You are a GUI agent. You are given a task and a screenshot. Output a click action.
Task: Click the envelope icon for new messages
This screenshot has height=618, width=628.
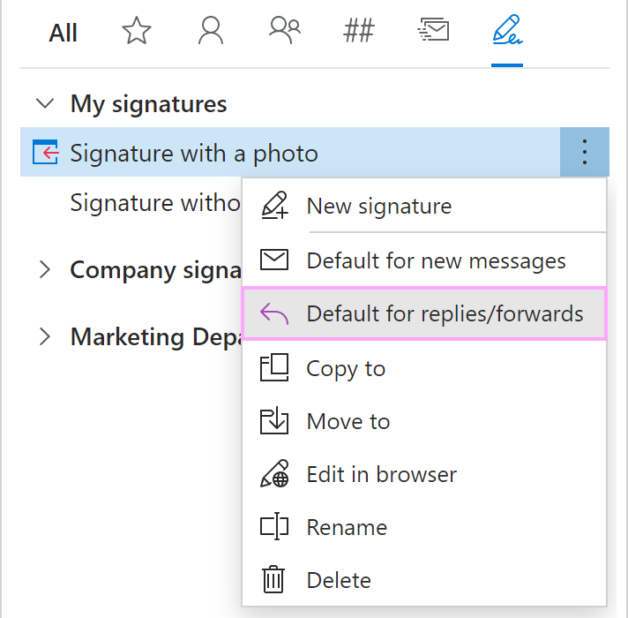[274, 260]
